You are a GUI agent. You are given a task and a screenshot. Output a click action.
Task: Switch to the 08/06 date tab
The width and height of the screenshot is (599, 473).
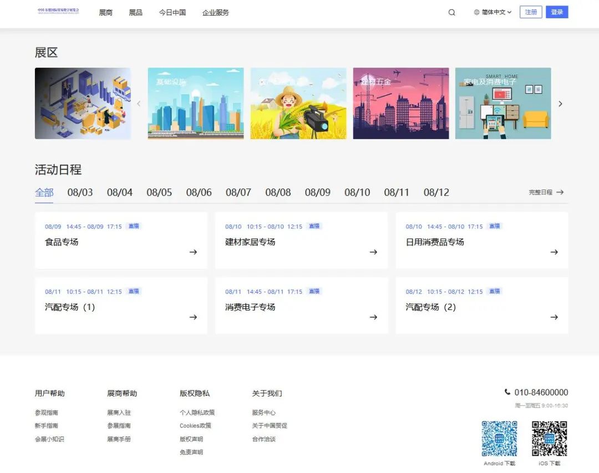(199, 192)
